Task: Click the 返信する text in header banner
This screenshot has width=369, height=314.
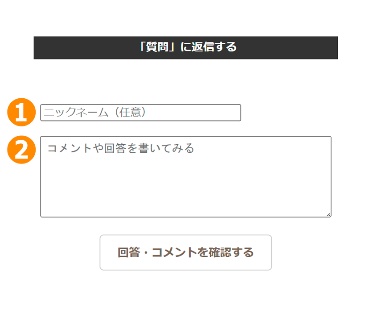Action: point(214,47)
